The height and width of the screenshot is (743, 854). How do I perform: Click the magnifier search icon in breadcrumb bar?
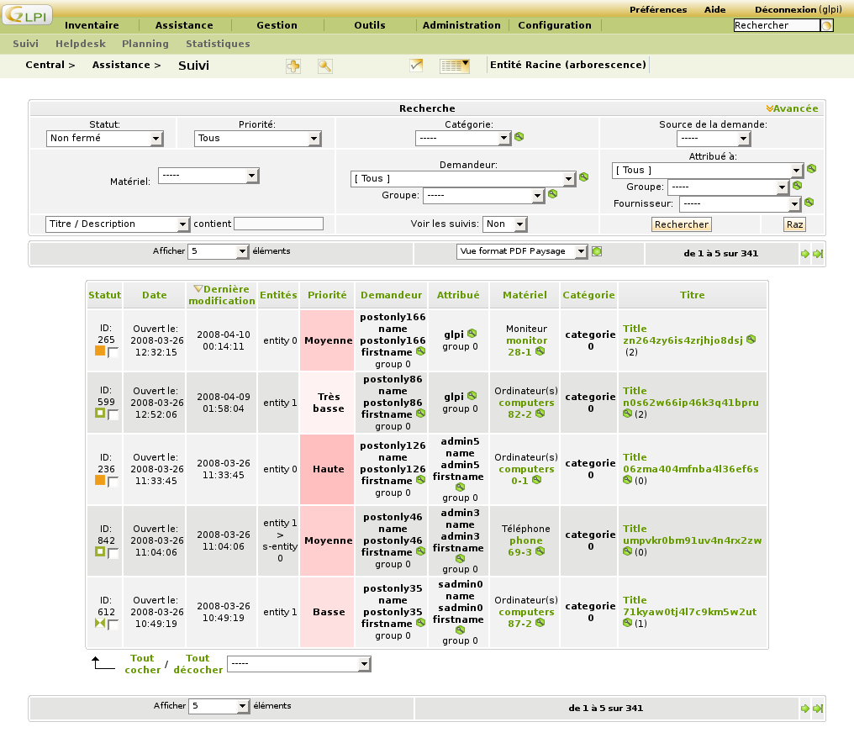(x=325, y=66)
